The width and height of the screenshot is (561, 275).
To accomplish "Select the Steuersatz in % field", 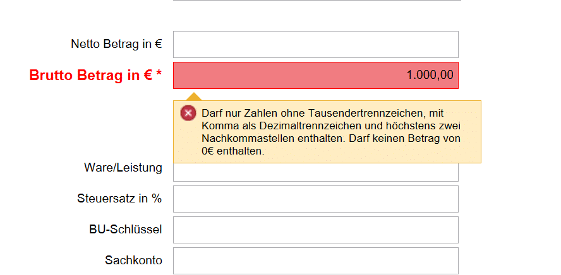I will (315, 199).
